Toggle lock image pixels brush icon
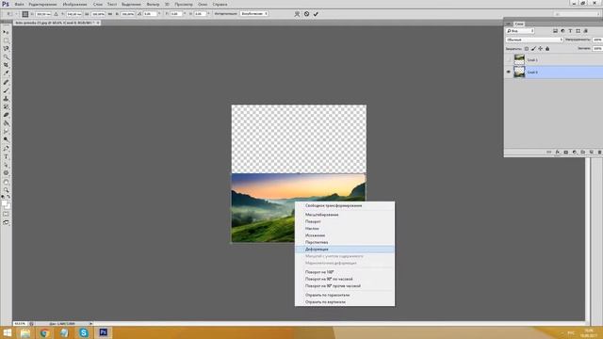The width and height of the screenshot is (603, 339). [533, 49]
